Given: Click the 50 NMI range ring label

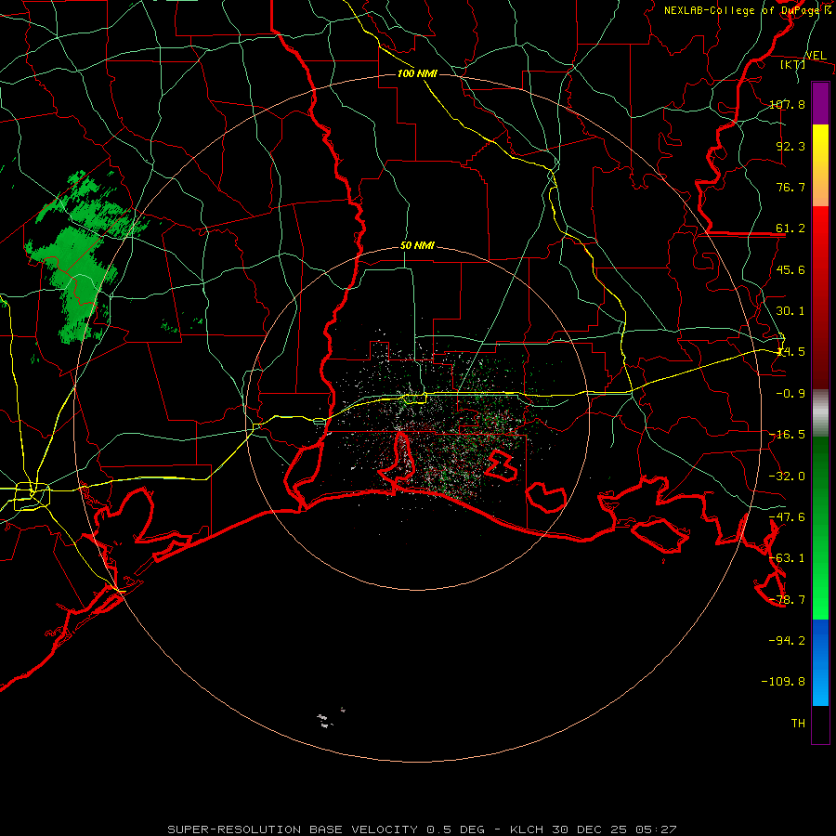Looking at the screenshot, I should coord(417,246).
